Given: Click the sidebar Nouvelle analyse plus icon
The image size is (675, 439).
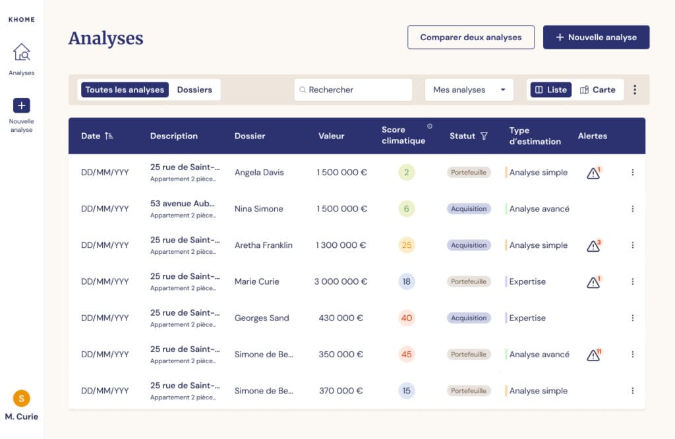Looking at the screenshot, I should pyautogui.click(x=22, y=105).
